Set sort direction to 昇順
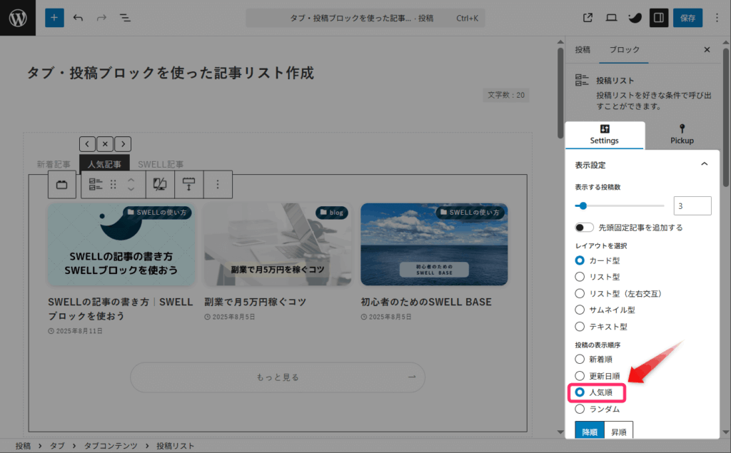Image resolution: width=731 pixels, height=453 pixels. coord(619,431)
